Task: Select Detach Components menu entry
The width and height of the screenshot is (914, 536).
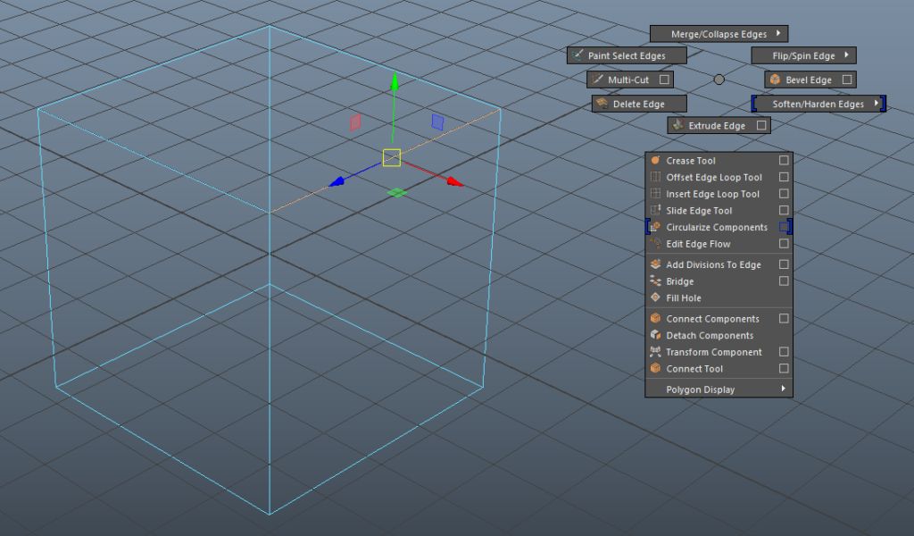Action: coord(719,335)
